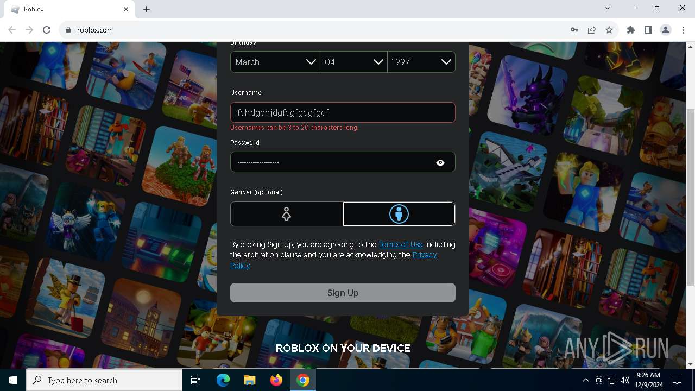Screen dimensions: 695x391
Task: Click the Username input field
Action: 343,112
